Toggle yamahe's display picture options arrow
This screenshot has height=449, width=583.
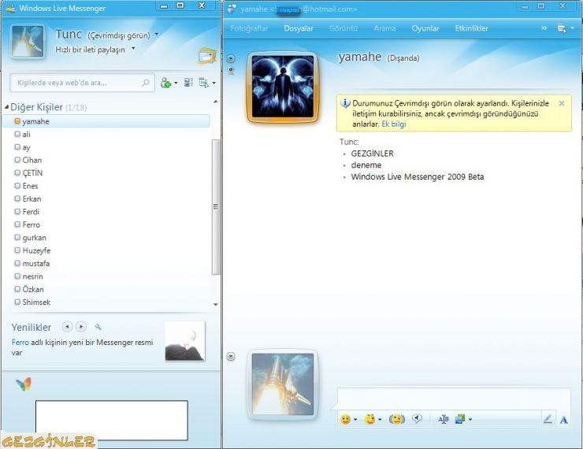point(231,59)
